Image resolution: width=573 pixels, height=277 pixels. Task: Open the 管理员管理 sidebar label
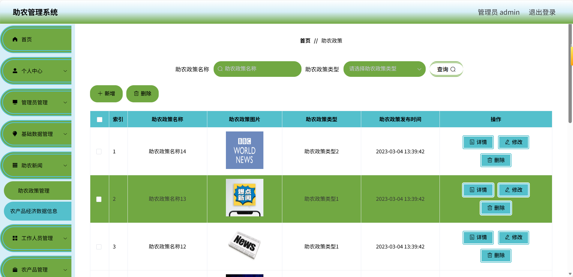pyautogui.click(x=34, y=103)
